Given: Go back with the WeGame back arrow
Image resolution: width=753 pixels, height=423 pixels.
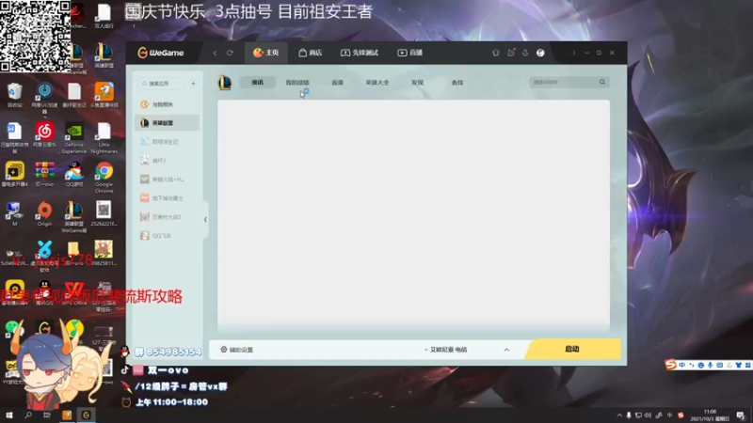Looking at the screenshot, I should coord(215,53).
